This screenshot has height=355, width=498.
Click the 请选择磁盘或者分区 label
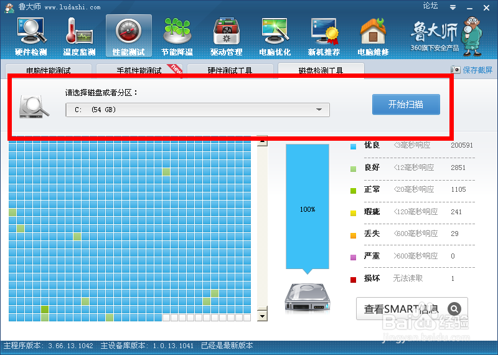[101, 93]
